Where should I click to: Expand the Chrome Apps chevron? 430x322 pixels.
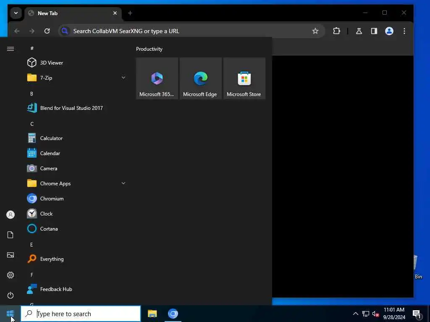tap(123, 183)
